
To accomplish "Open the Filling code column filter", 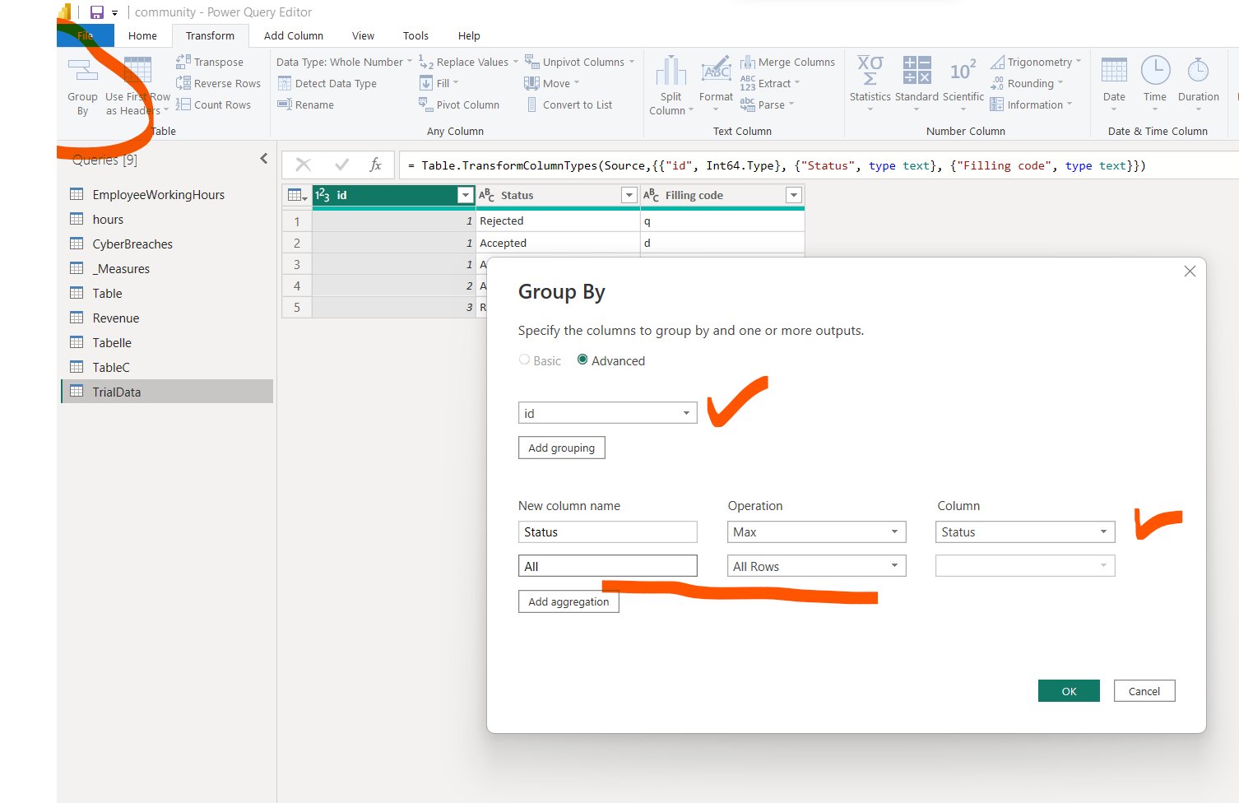I will tap(793, 195).
